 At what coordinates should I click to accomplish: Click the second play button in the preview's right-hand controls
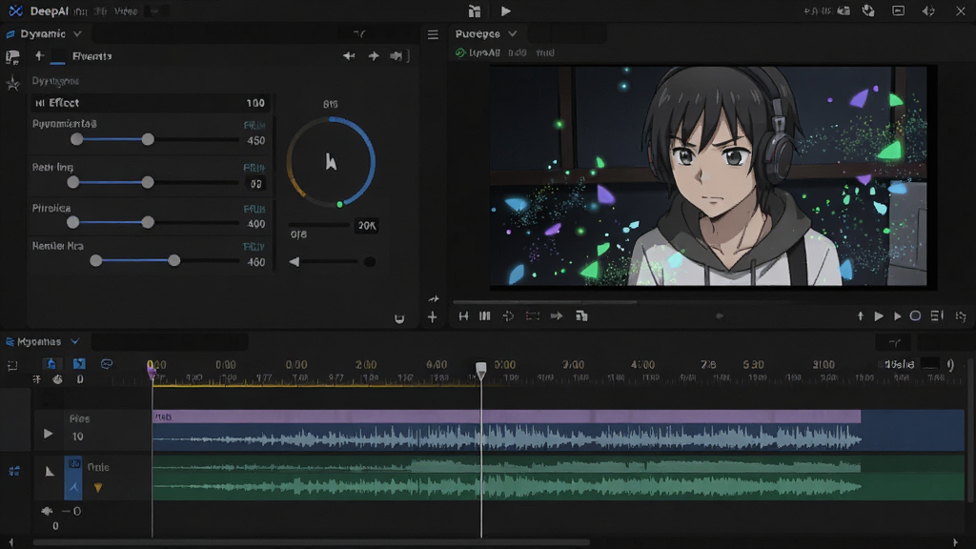tap(897, 316)
